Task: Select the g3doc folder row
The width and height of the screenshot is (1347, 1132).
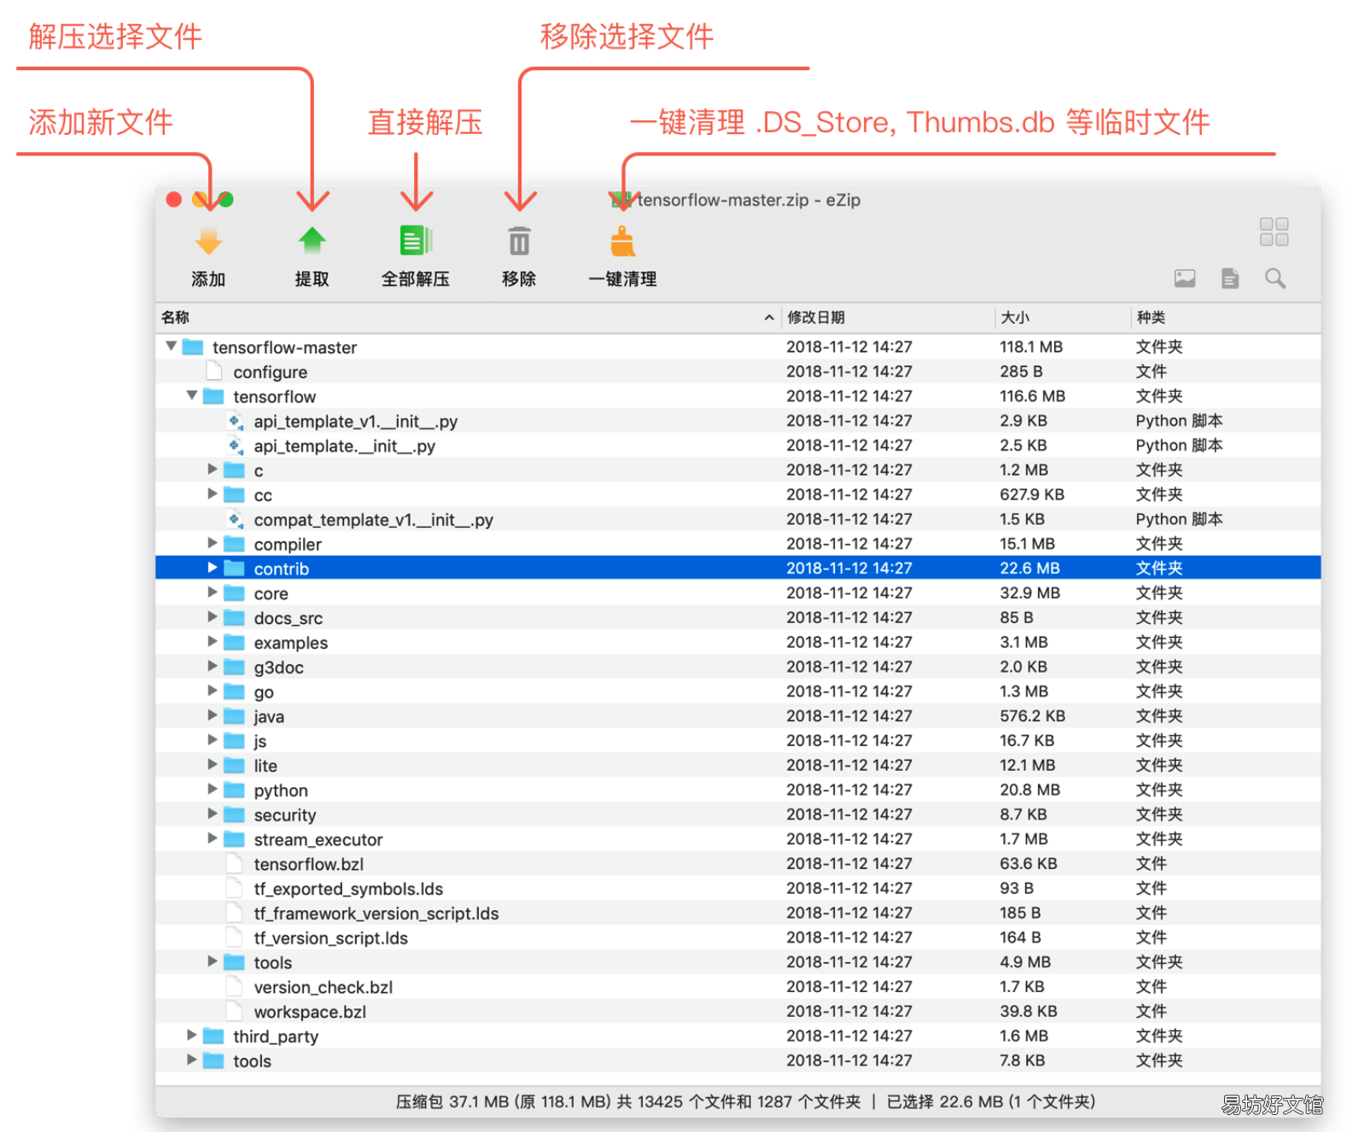Action: (x=738, y=667)
